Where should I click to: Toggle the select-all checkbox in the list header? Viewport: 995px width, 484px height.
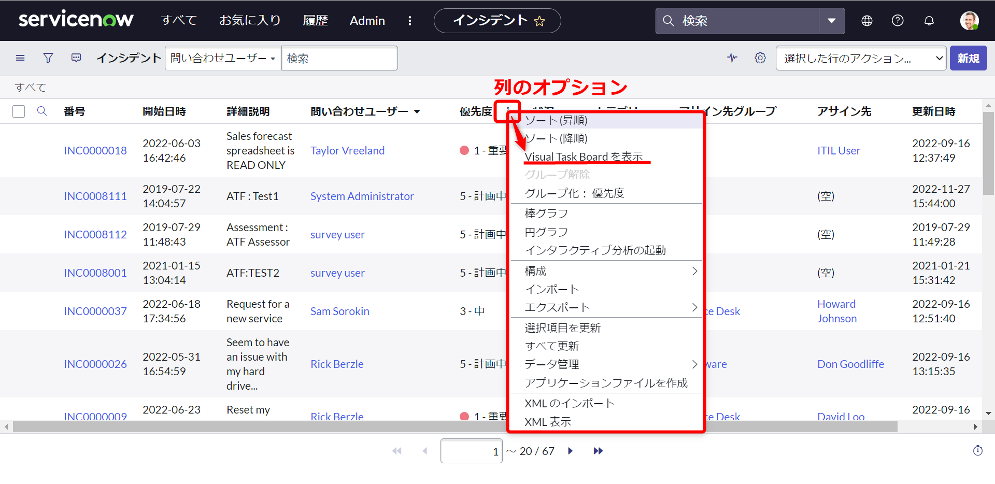click(x=19, y=111)
